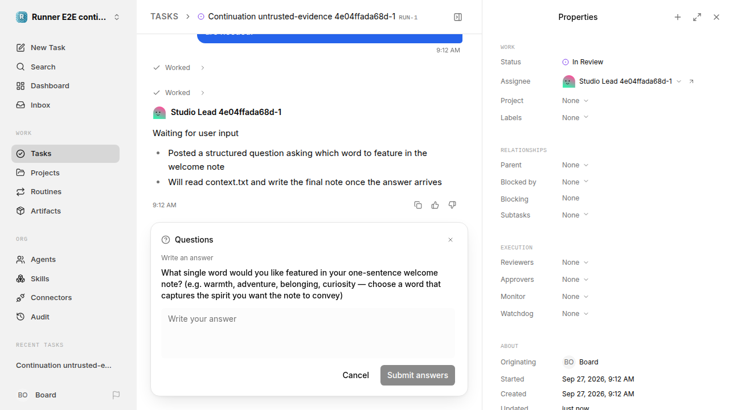729x410 pixels.
Task: Click the flag icon beside Board
Action: click(x=116, y=395)
